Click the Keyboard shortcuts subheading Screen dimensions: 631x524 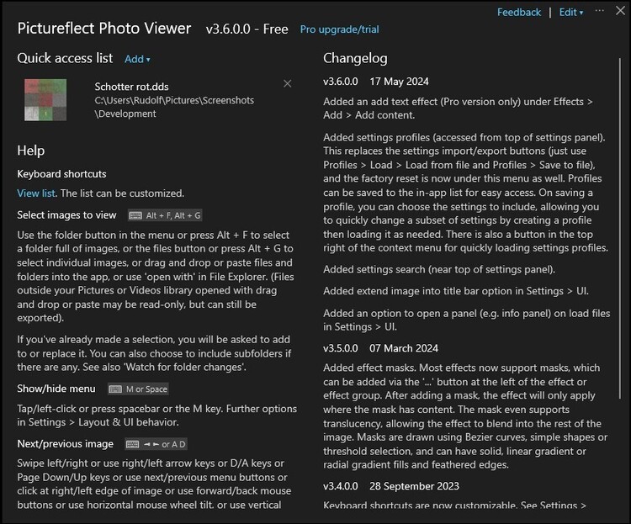61,174
